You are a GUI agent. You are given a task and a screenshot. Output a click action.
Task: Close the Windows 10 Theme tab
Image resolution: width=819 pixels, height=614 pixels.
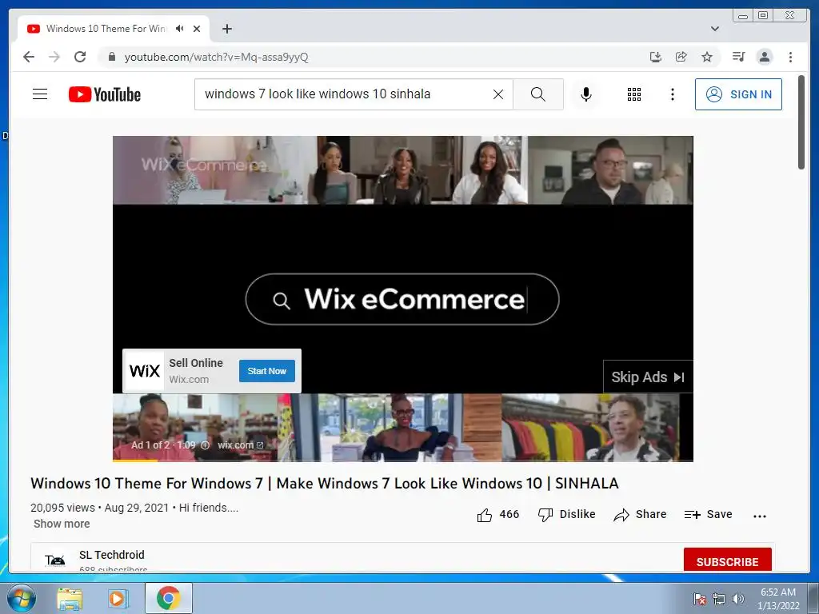coord(197,29)
